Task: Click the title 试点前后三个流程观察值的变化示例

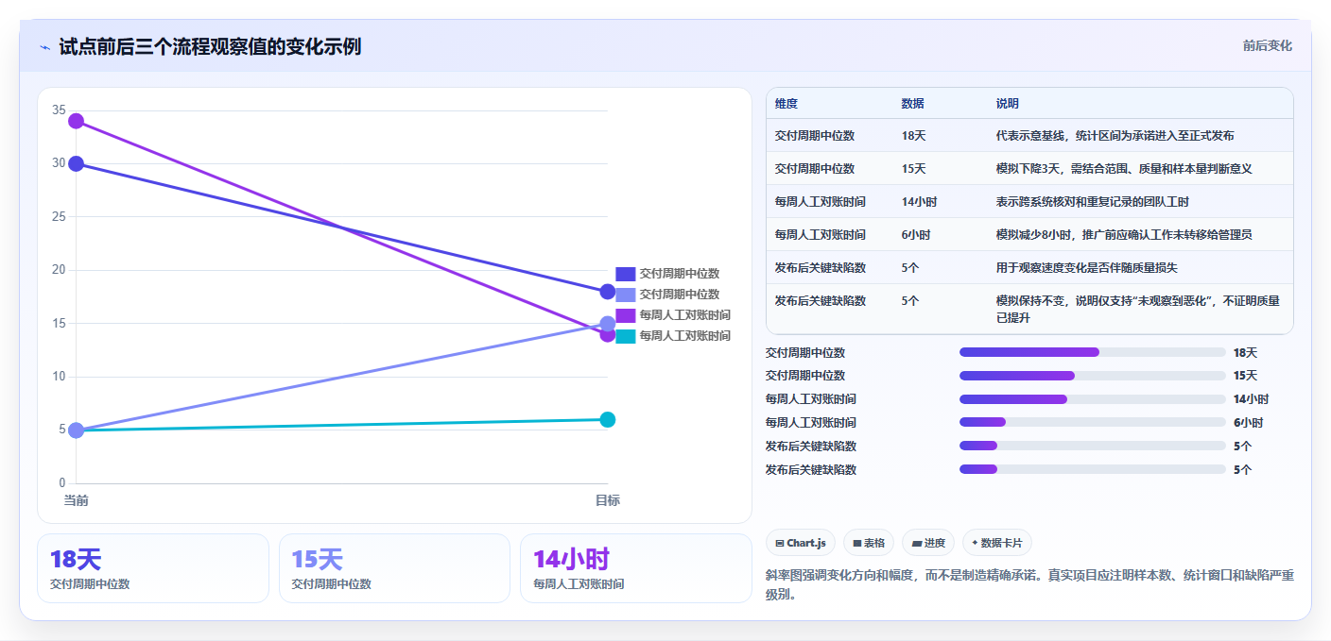Action: point(210,47)
